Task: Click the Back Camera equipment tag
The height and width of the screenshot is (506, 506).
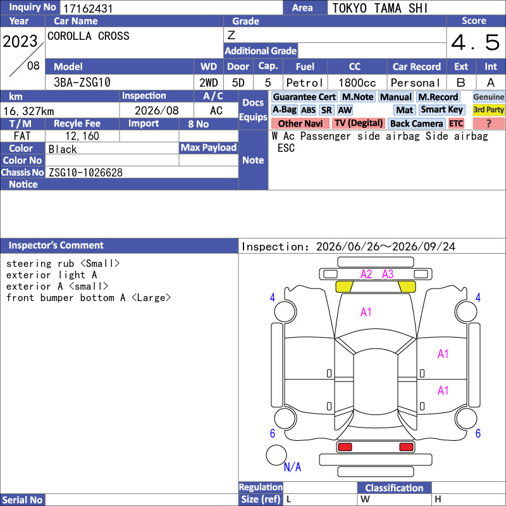Action: tap(417, 123)
